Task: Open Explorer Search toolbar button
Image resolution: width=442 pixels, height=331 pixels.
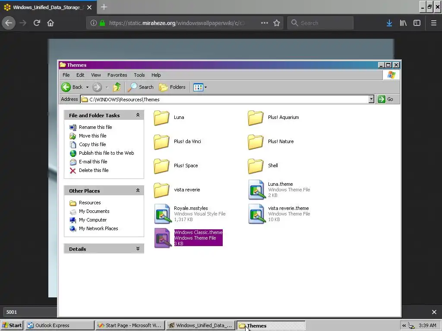Action: [x=140, y=87]
